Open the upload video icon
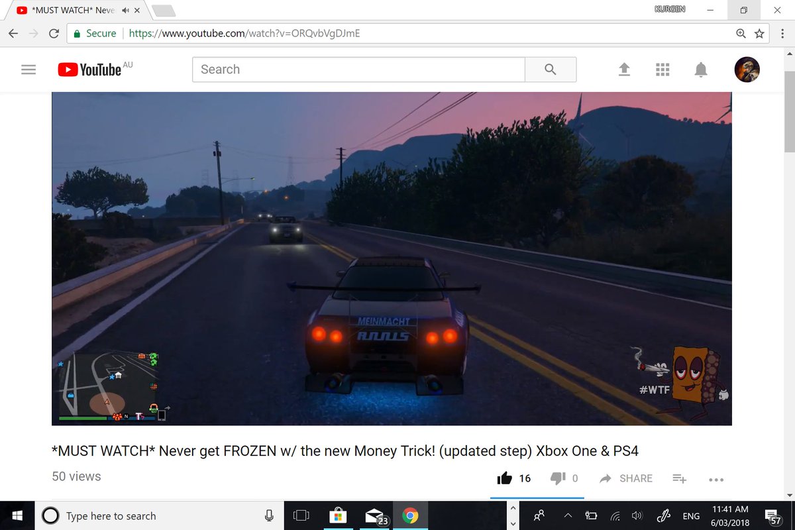The height and width of the screenshot is (530, 795). [x=624, y=70]
